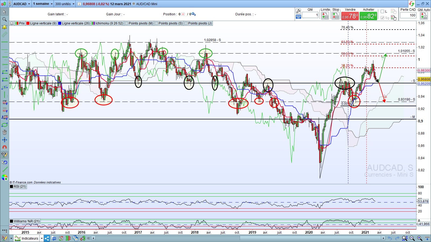Open the chat bubbles icon in bottom bar
Image resolution: width=431 pixels, height=242 pixels.
click(x=54, y=238)
